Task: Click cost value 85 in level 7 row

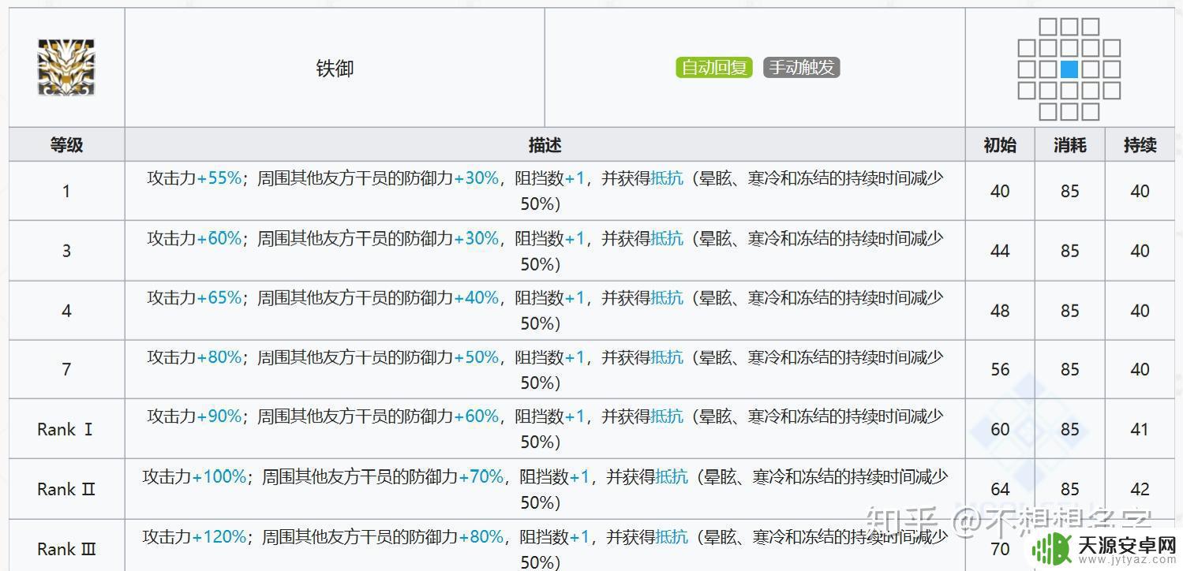Action: pos(1069,369)
